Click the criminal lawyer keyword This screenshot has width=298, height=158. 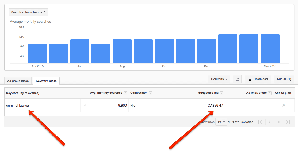click(18, 105)
